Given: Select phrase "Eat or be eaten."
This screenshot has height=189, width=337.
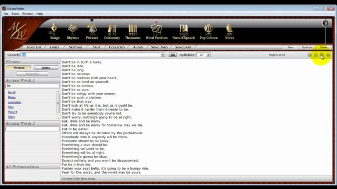Looking at the screenshot, I should pyautogui.click(x=75, y=129).
